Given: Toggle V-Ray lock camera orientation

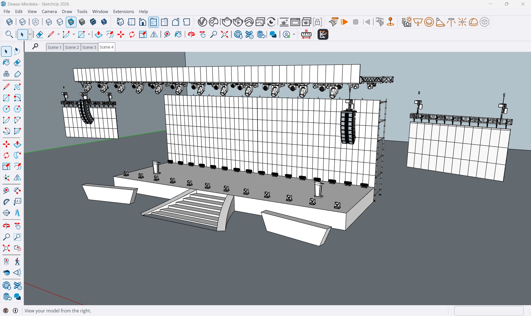Looking at the screenshot, I should (317, 22).
